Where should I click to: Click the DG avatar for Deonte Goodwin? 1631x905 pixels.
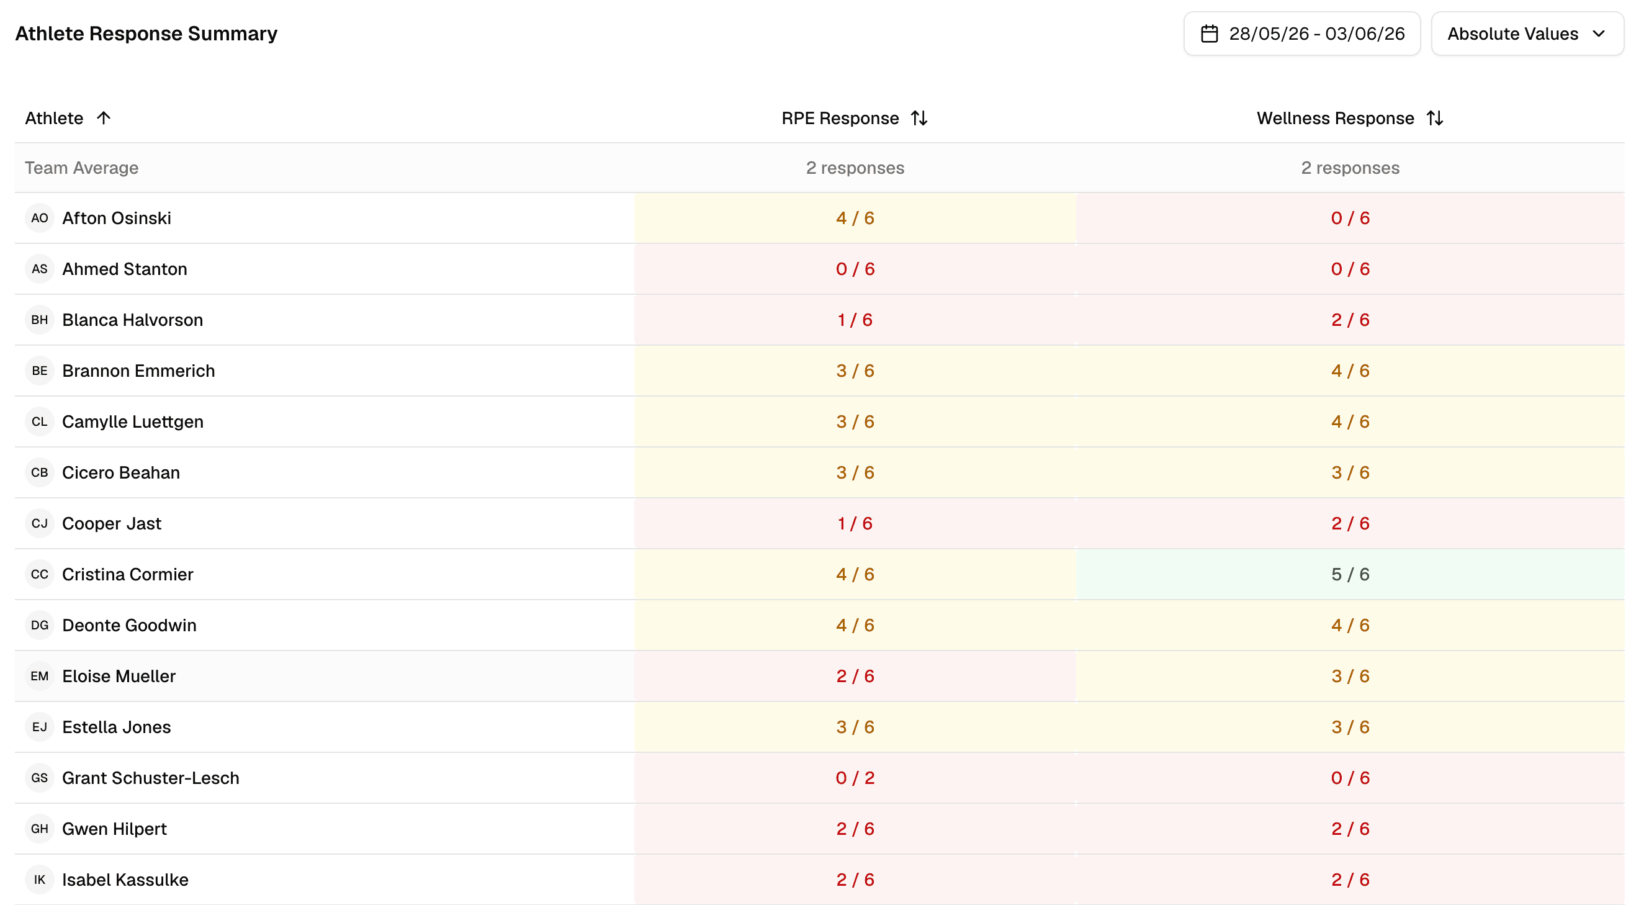40,625
